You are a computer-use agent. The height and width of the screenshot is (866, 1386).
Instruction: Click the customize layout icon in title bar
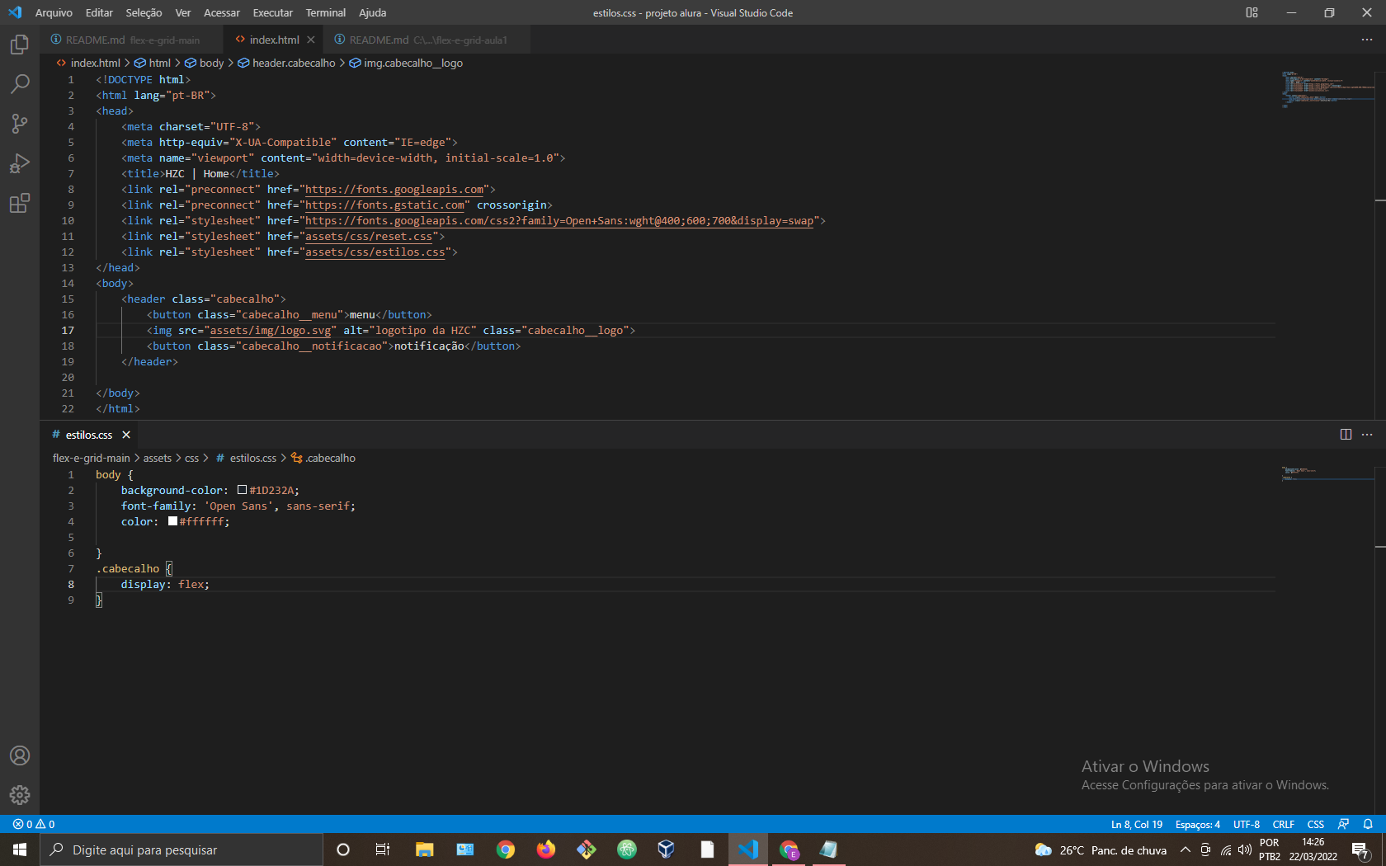point(1252,12)
